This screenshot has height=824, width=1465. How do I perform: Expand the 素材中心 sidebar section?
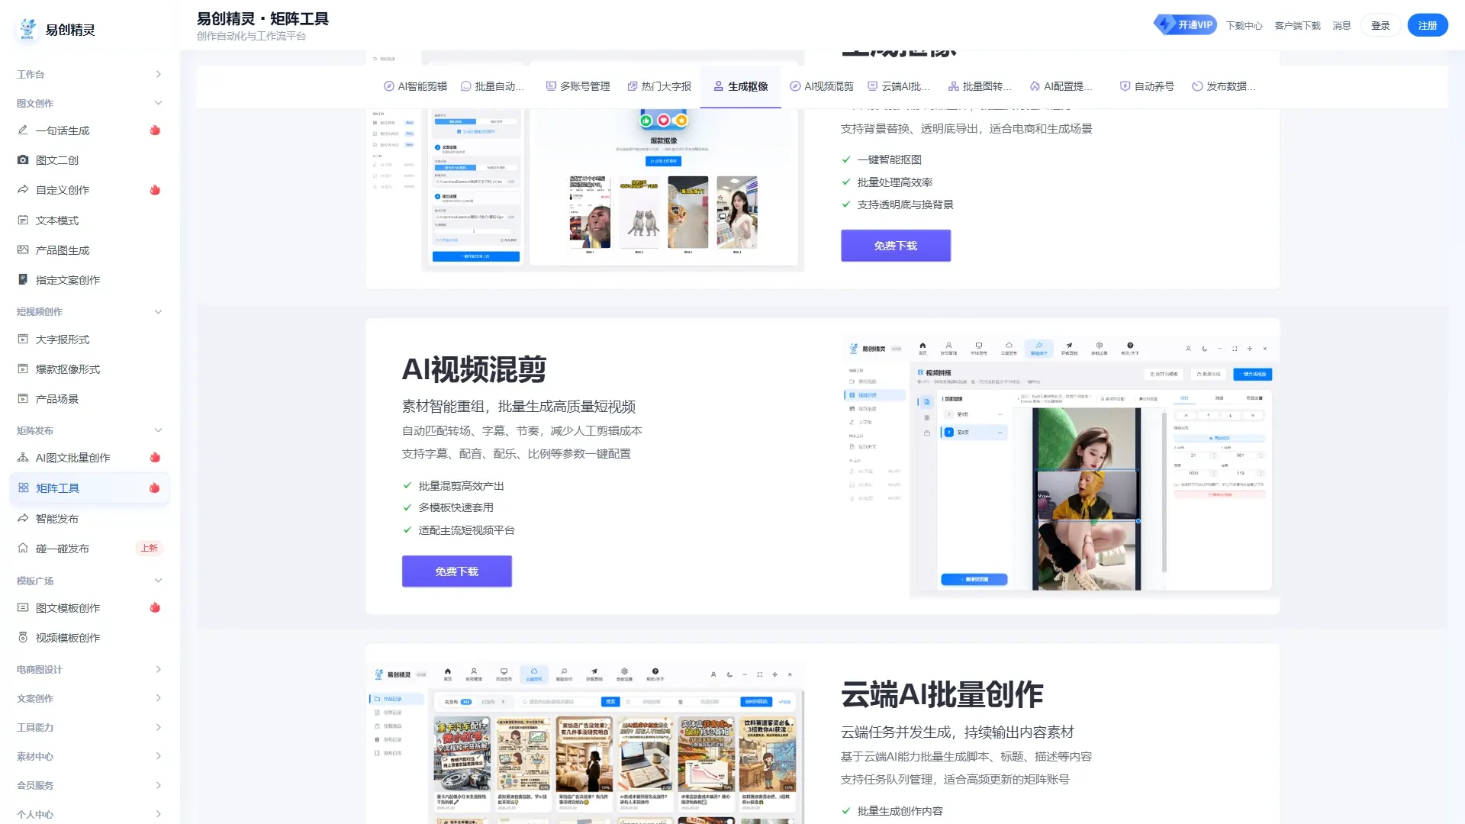tap(89, 756)
